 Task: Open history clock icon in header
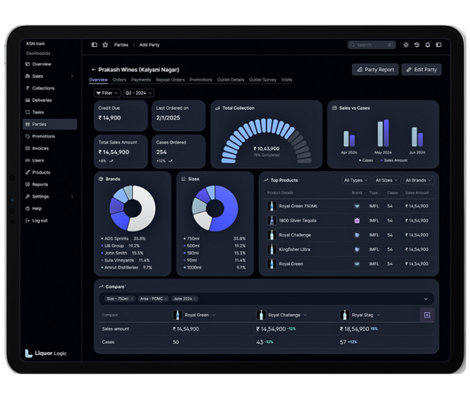pyautogui.click(x=417, y=44)
